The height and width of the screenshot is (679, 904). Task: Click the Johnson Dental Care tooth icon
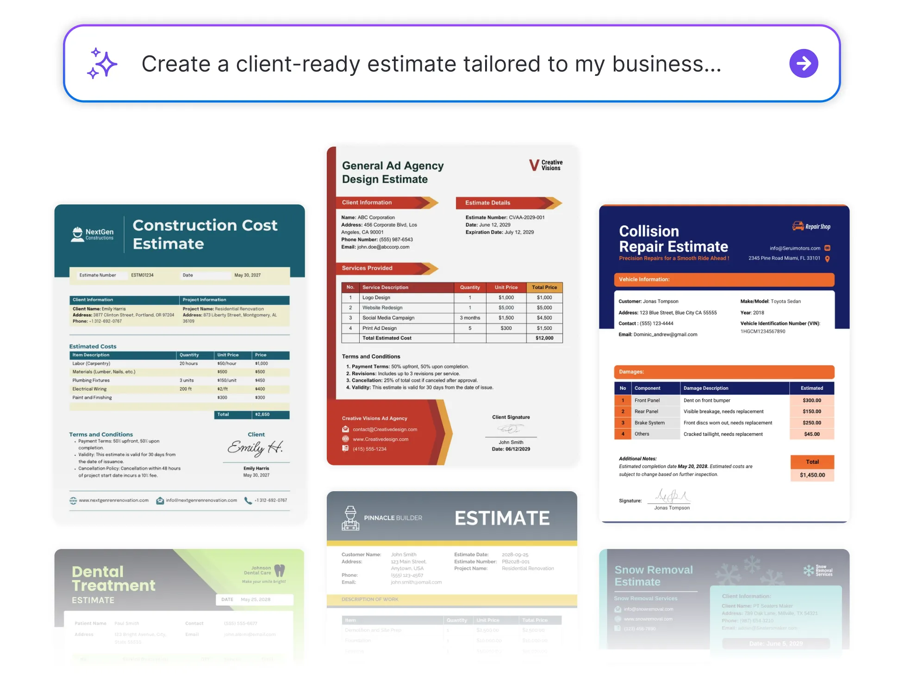point(280,570)
